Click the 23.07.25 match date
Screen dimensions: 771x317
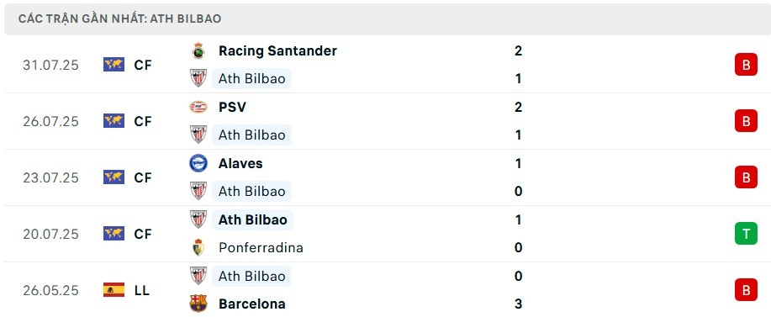pyautogui.click(x=50, y=177)
